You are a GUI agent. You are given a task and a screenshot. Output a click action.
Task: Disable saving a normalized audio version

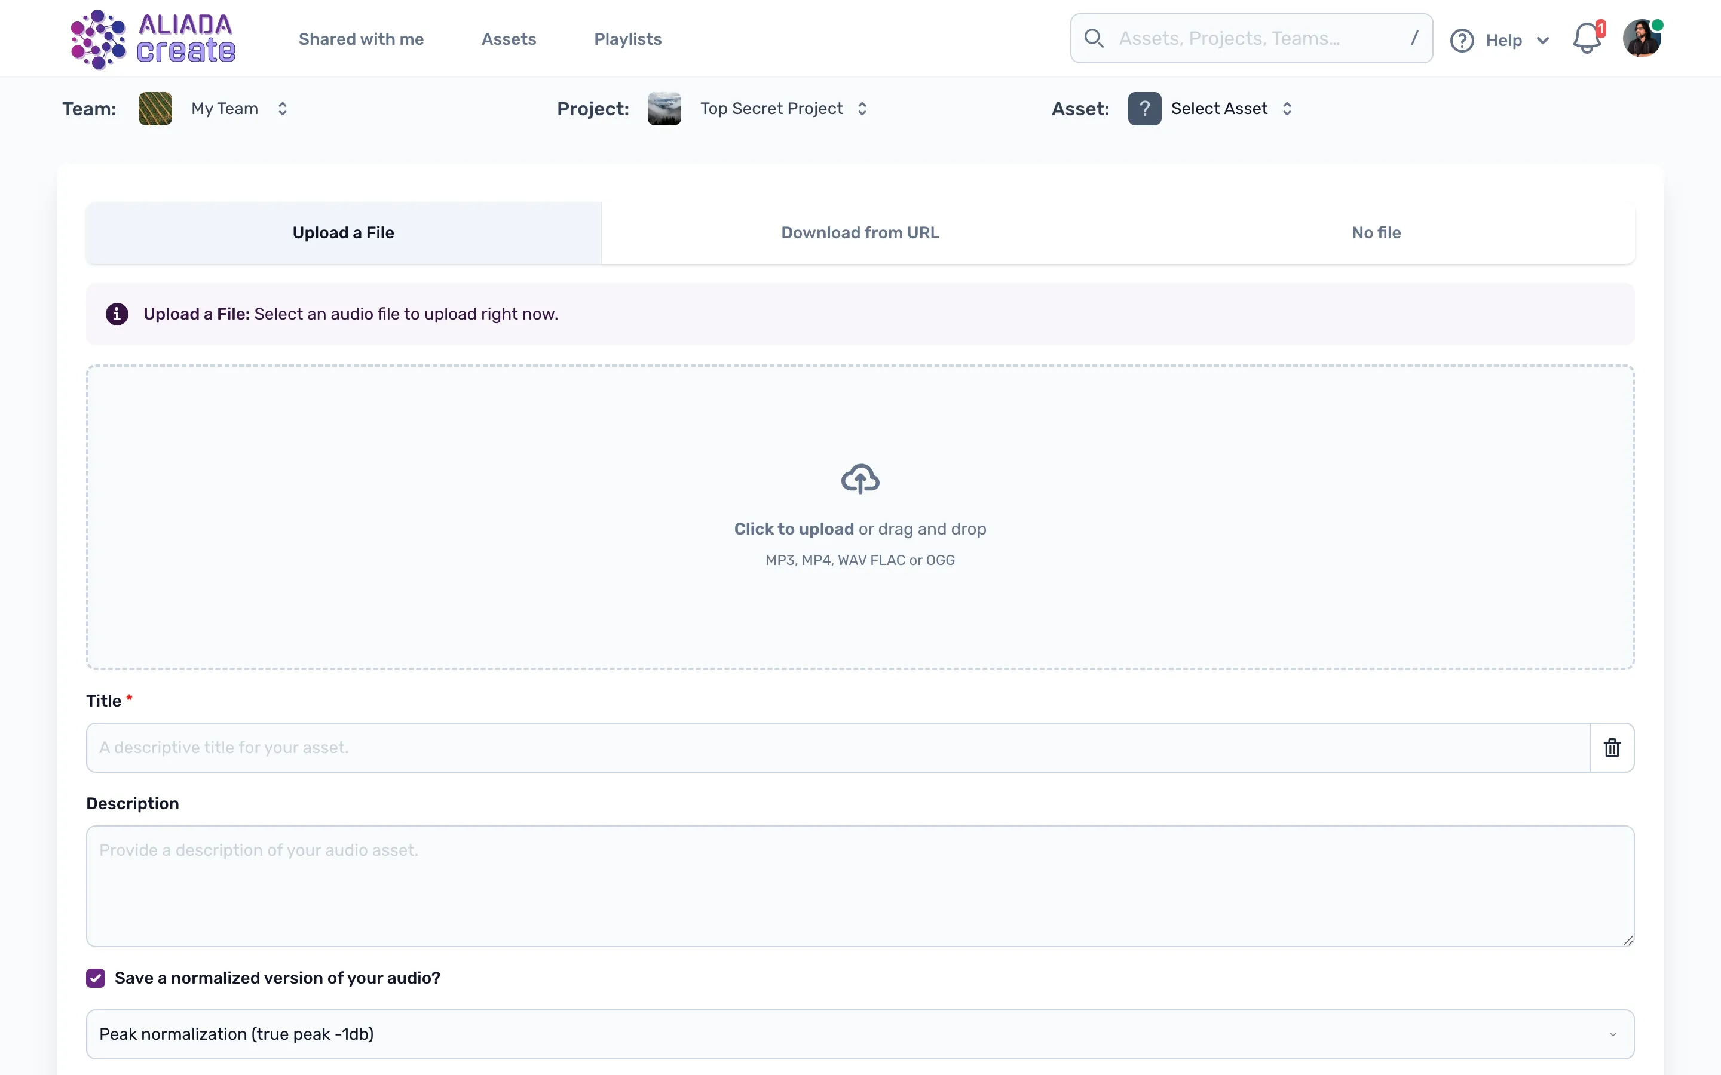click(95, 978)
